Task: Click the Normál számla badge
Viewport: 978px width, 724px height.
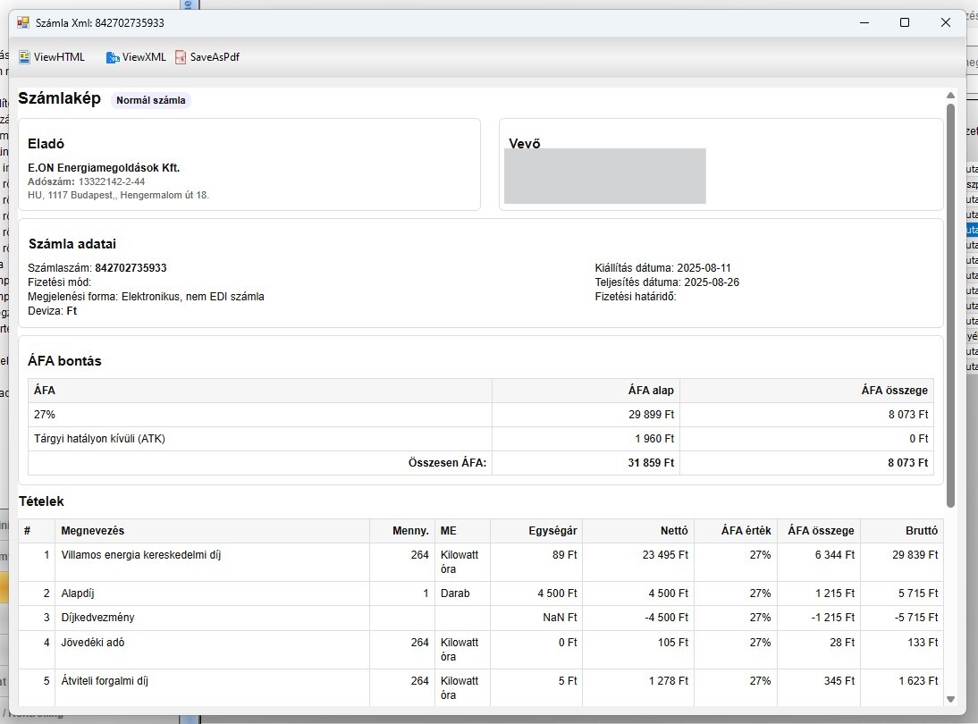Action: click(x=151, y=100)
